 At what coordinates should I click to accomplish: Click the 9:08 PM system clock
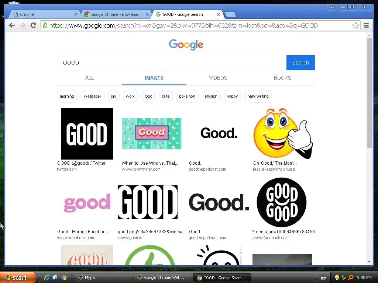[364, 277]
